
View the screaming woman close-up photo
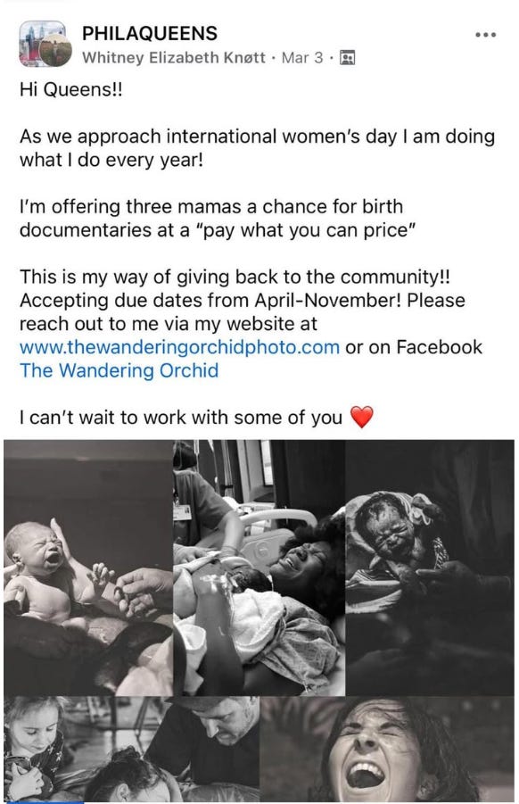point(387,750)
